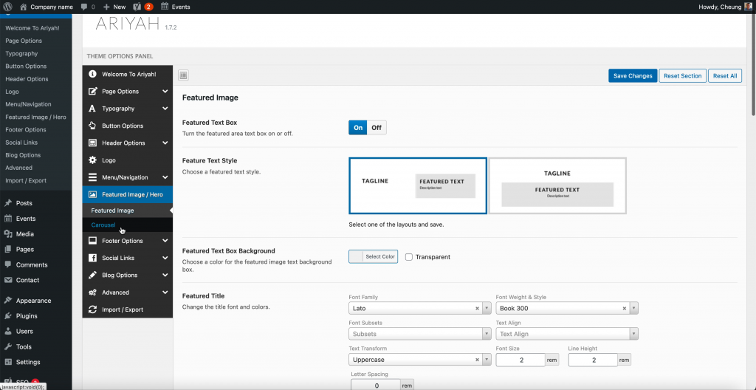This screenshot has width=756, height=390.
Task: Click the Logo gear icon
Action: [x=92, y=160]
